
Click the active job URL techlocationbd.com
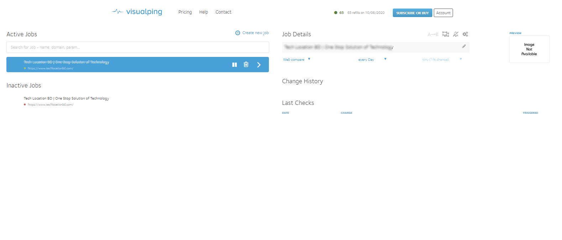coord(50,68)
